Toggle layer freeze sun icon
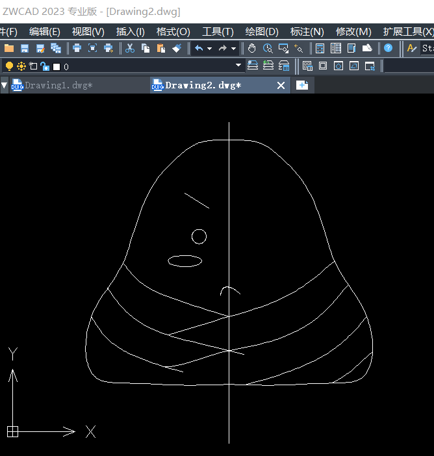This screenshot has height=456, width=434. coord(21,67)
